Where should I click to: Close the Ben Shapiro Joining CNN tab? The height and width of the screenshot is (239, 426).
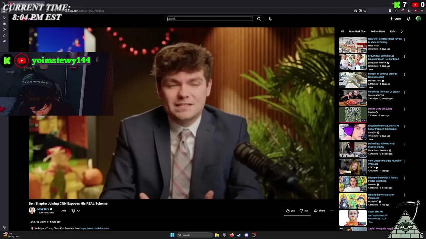(x=41, y=4)
